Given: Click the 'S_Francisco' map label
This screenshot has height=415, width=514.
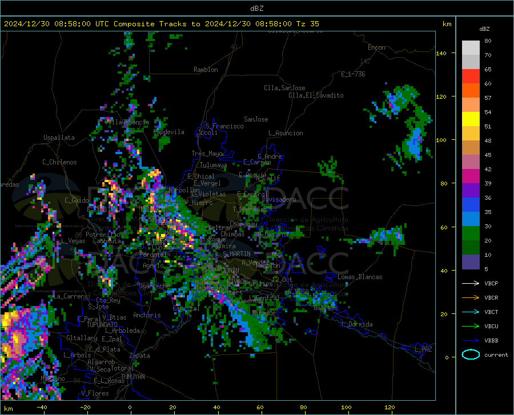Looking at the screenshot, I should click(224, 126).
